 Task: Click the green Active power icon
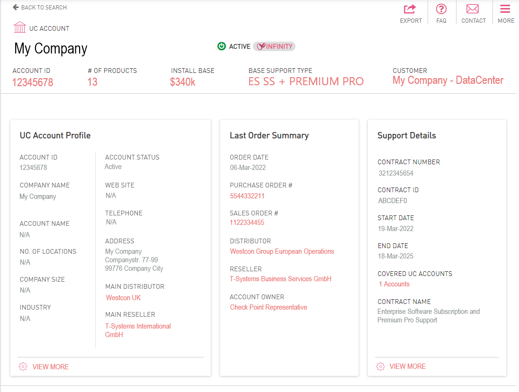222,46
